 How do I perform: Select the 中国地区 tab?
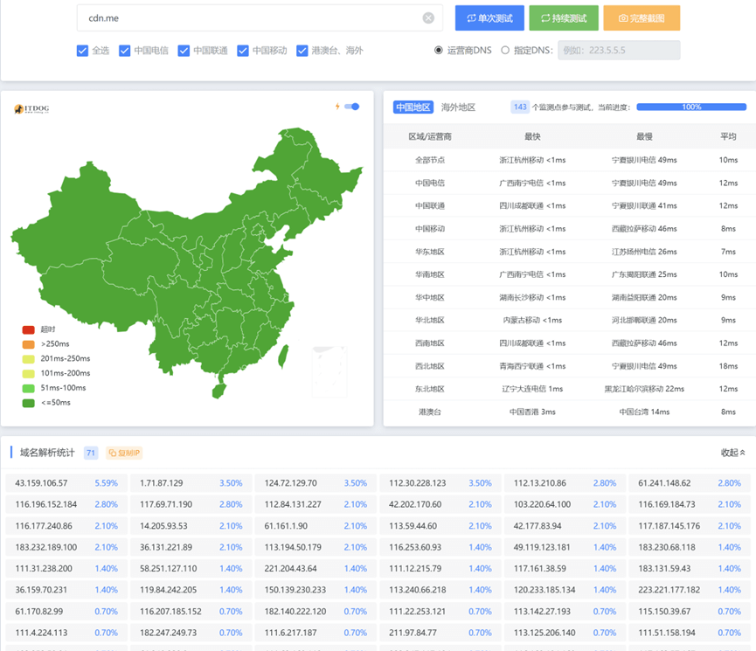tap(412, 107)
